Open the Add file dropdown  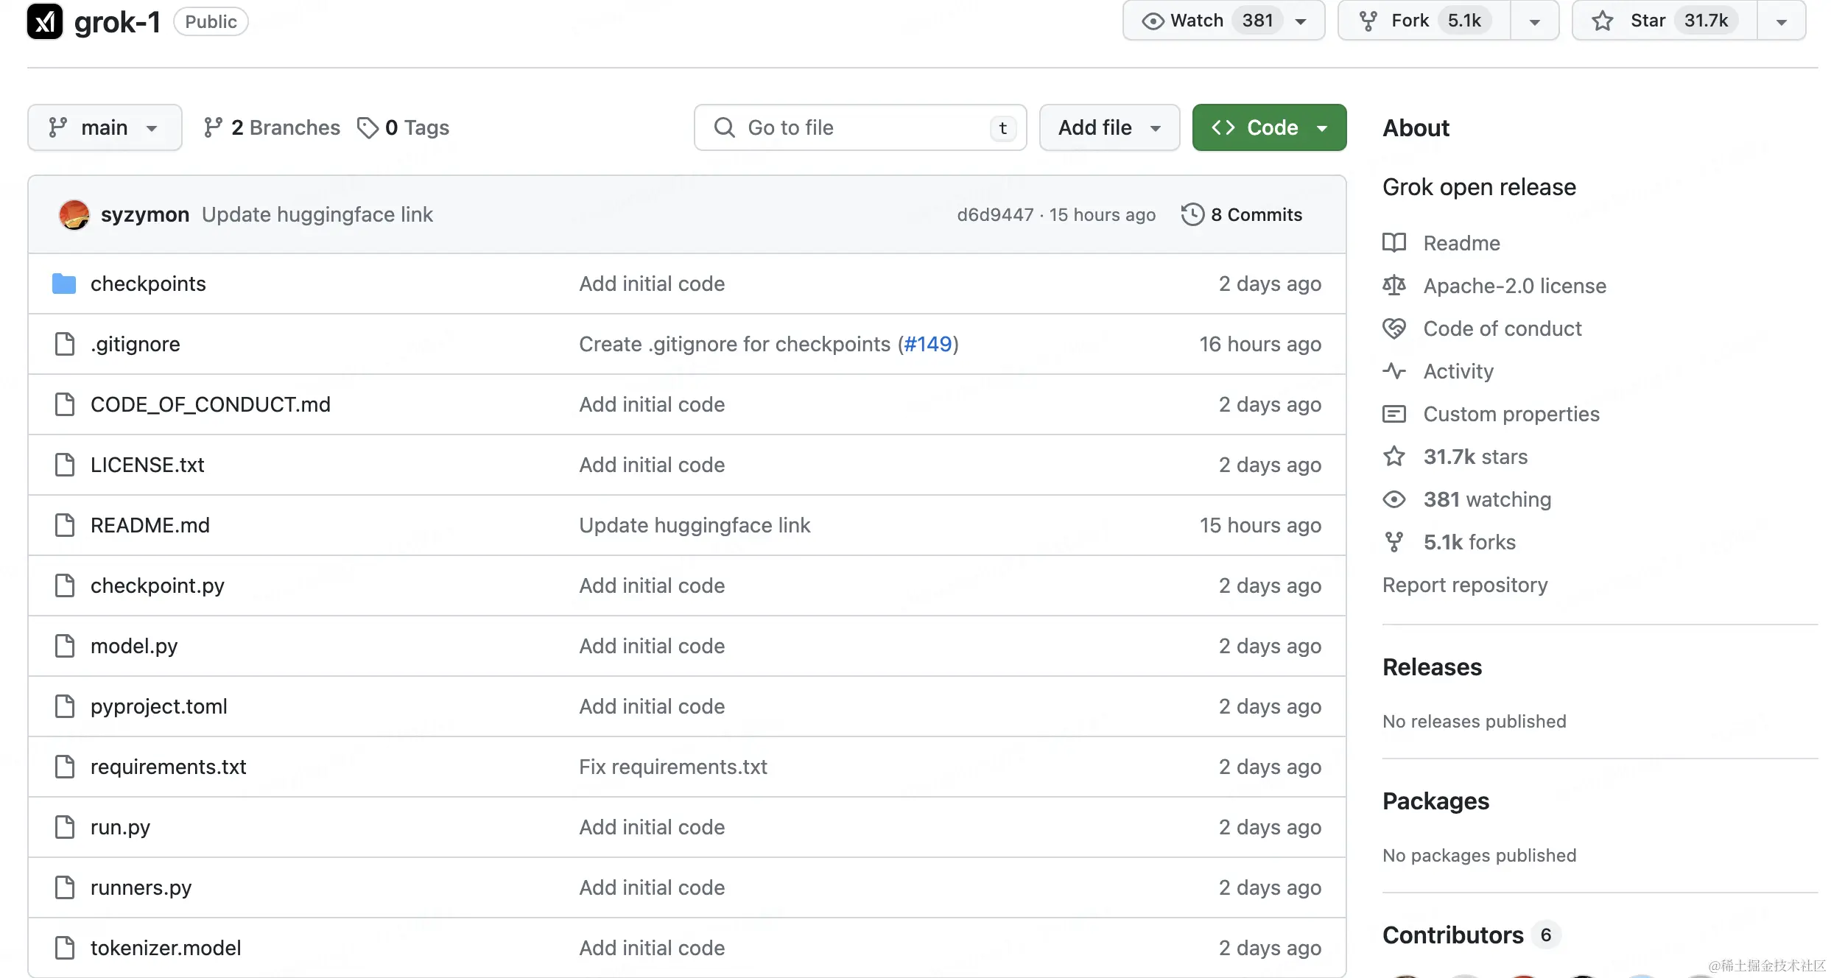(x=1108, y=127)
